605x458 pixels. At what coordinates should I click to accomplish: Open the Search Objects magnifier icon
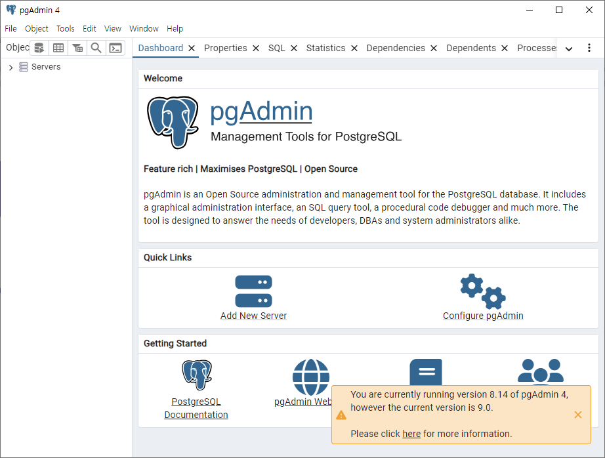[96, 48]
